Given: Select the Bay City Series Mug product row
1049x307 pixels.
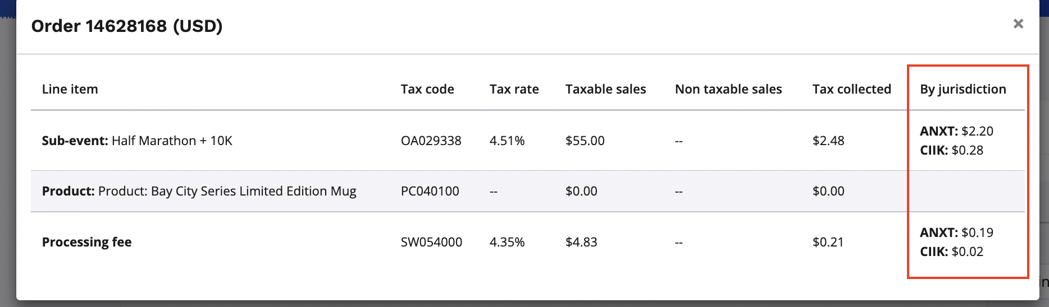Looking at the screenshot, I should [199, 191].
